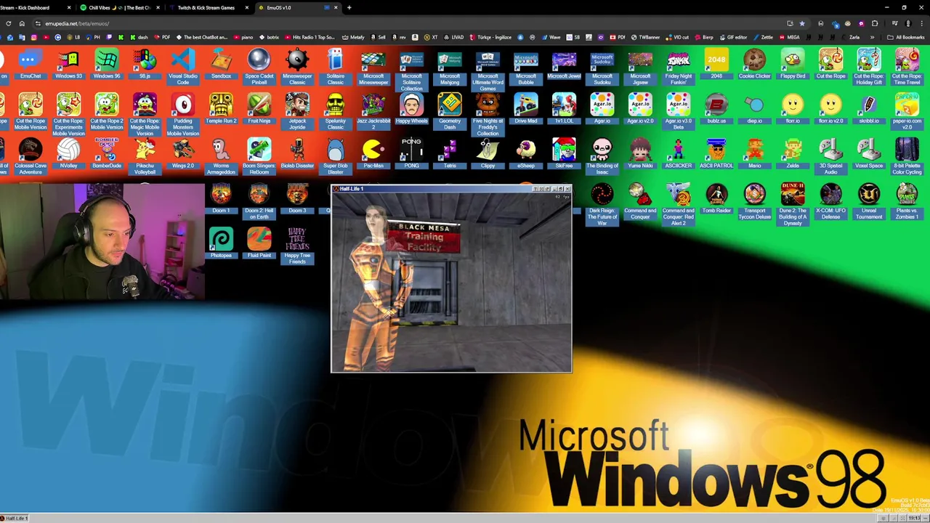Open the piano bookmark
Image resolution: width=930 pixels, height=523 pixels.
243,37
